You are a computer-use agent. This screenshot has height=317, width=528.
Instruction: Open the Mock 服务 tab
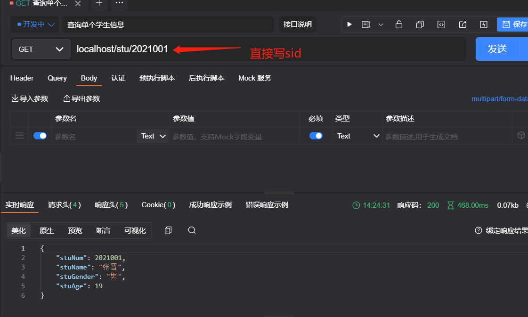click(254, 78)
